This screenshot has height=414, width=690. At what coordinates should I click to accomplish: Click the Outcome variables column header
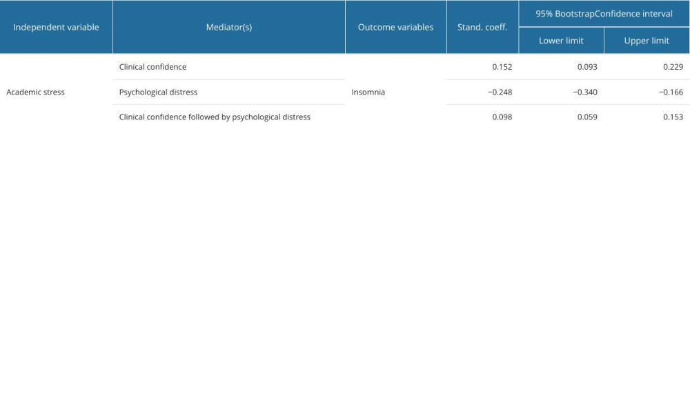pyautogui.click(x=395, y=28)
